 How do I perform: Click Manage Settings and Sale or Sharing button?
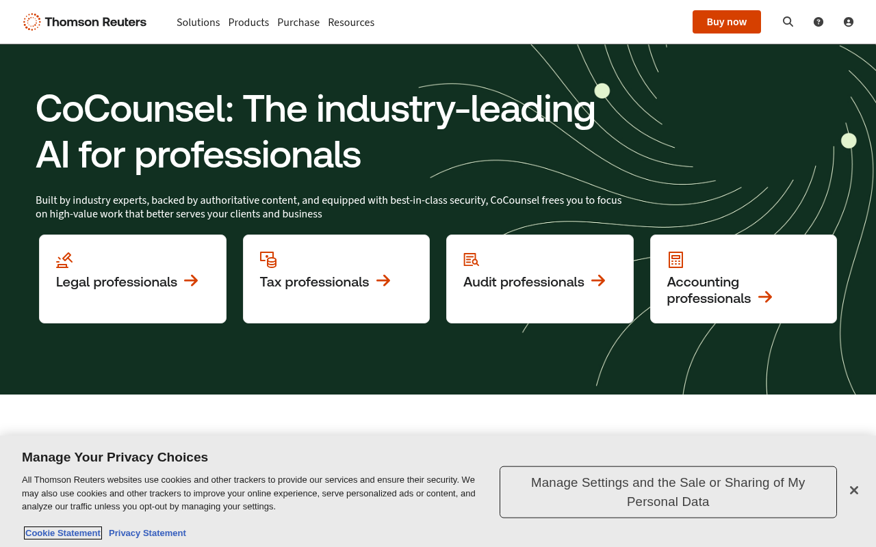[x=668, y=492]
